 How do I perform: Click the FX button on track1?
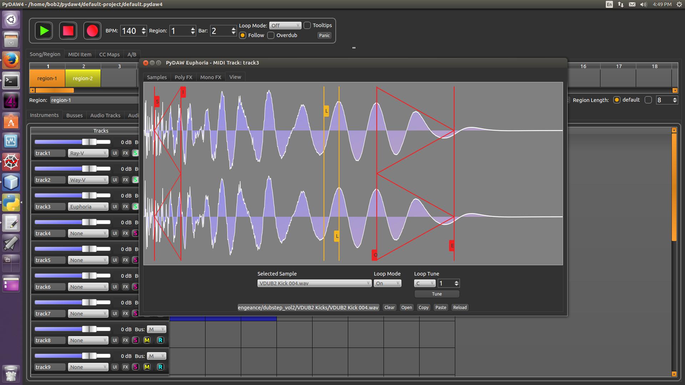[x=125, y=153]
